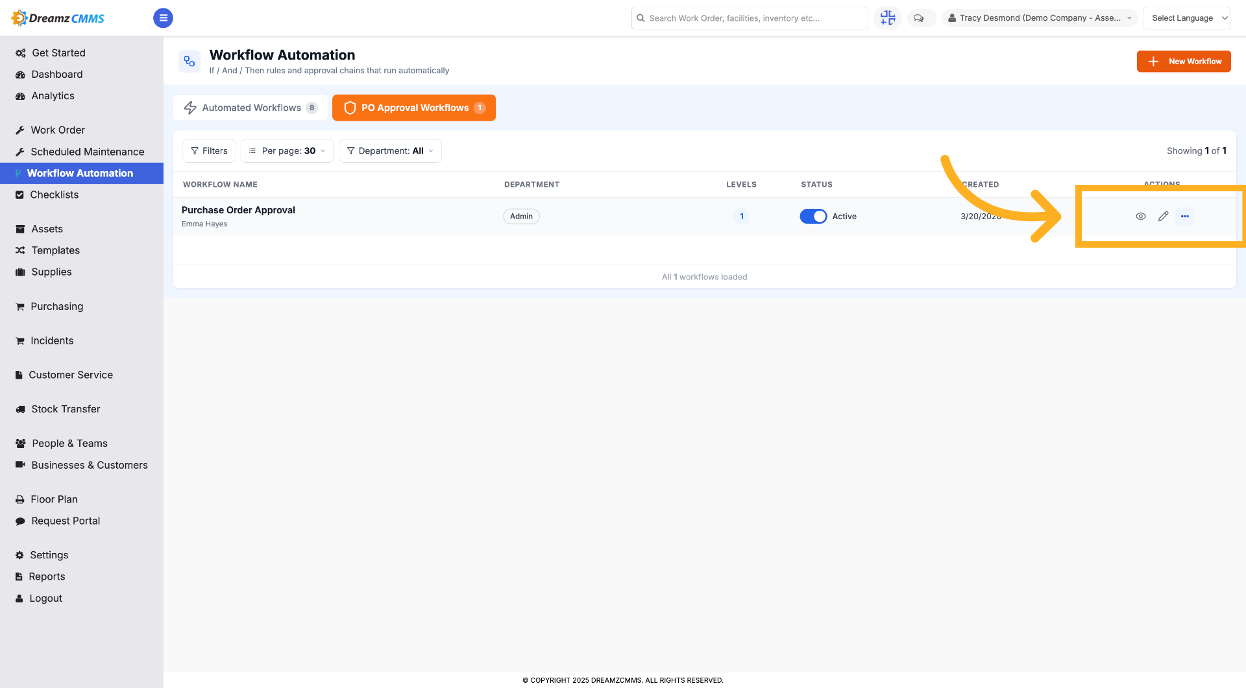Click the STATUS column header
Image resolution: width=1246 pixels, height=688 pixels.
pos(816,185)
